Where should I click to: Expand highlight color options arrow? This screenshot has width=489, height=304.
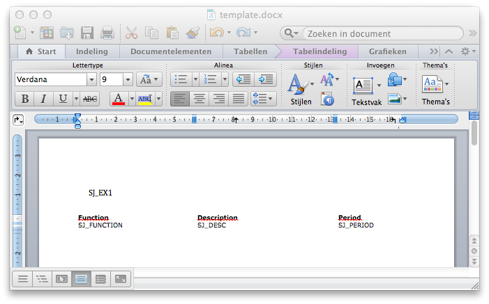coord(159,99)
